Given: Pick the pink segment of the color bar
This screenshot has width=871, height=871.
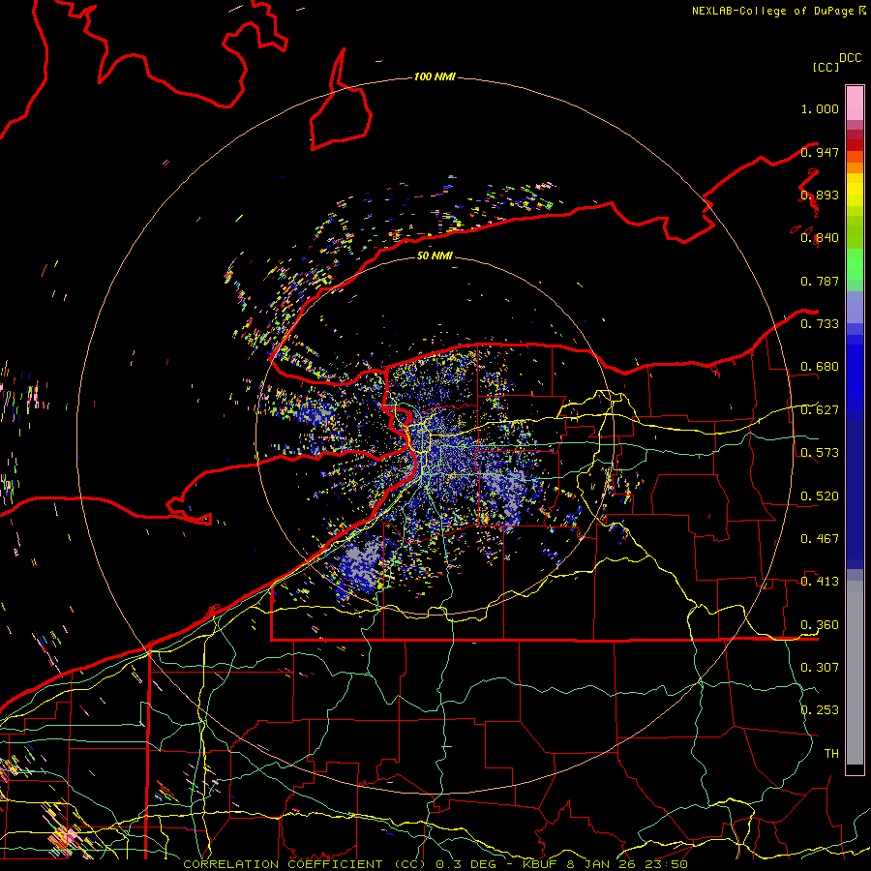Looking at the screenshot, I should (855, 104).
